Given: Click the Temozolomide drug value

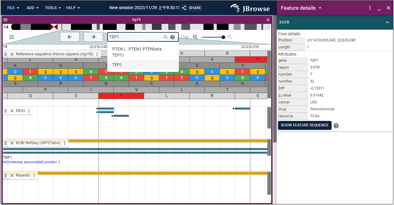Looking at the screenshot, I should tap(322, 109).
